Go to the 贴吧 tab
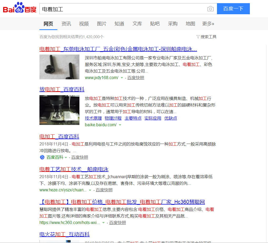The height and width of the screenshot is (243, 268). click(155, 24)
